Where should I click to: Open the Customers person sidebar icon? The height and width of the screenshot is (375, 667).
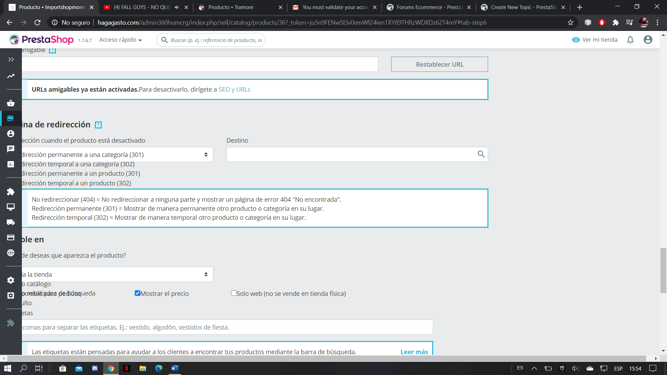[x=11, y=134]
